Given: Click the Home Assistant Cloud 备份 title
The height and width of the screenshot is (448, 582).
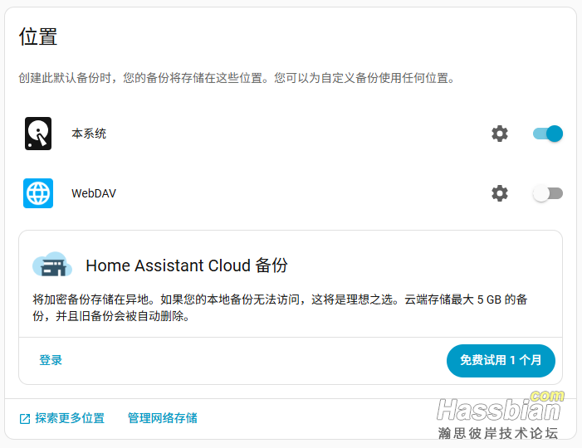Looking at the screenshot, I should (187, 265).
